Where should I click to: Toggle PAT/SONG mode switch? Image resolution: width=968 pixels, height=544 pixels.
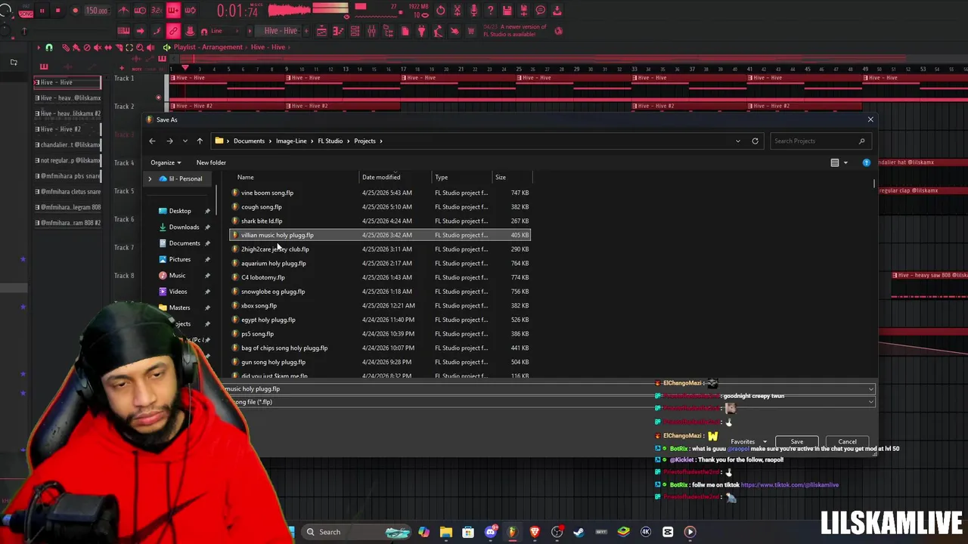(25, 11)
